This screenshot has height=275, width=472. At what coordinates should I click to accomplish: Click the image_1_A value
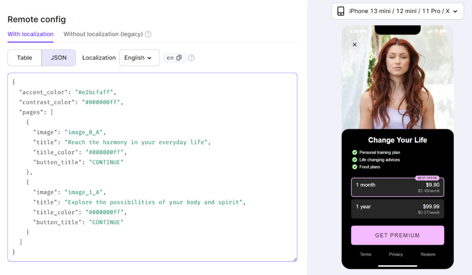(83, 192)
